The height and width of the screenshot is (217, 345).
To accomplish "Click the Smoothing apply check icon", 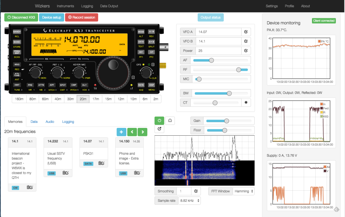I will point(196,191).
